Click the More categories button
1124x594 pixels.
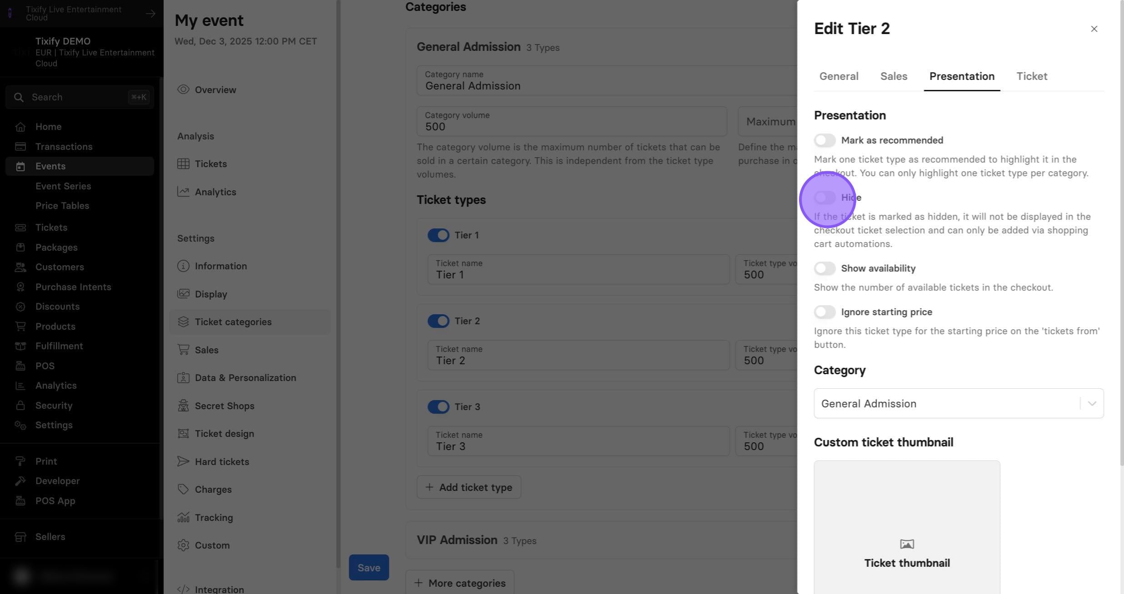(460, 583)
